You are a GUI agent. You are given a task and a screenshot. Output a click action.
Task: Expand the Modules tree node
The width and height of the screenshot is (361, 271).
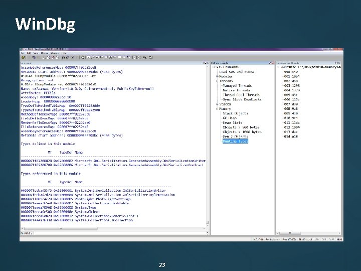[217, 76]
